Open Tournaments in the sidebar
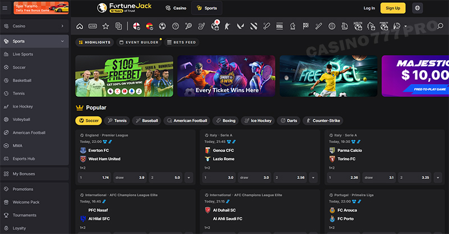449x234 pixels. click(34, 215)
